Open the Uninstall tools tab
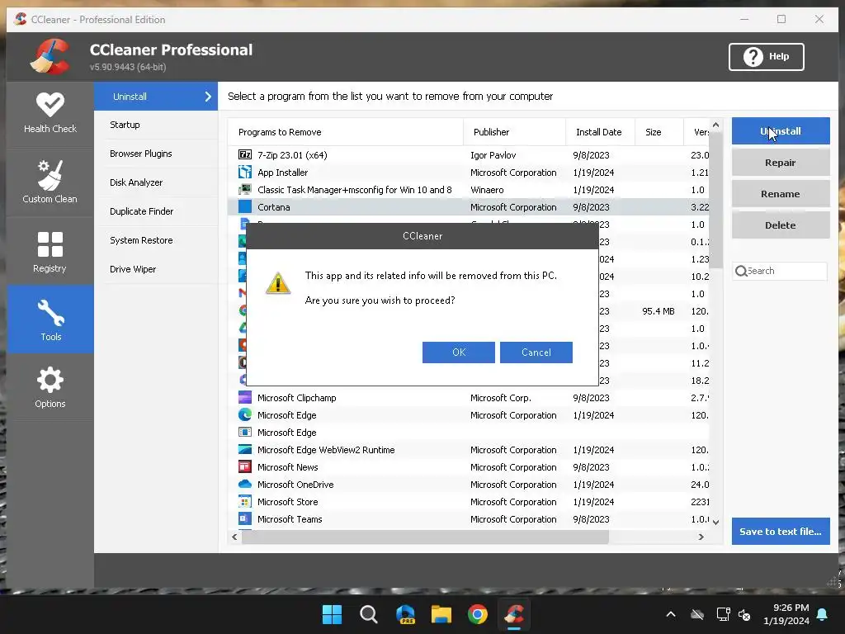The image size is (845, 634). [x=156, y=97]
